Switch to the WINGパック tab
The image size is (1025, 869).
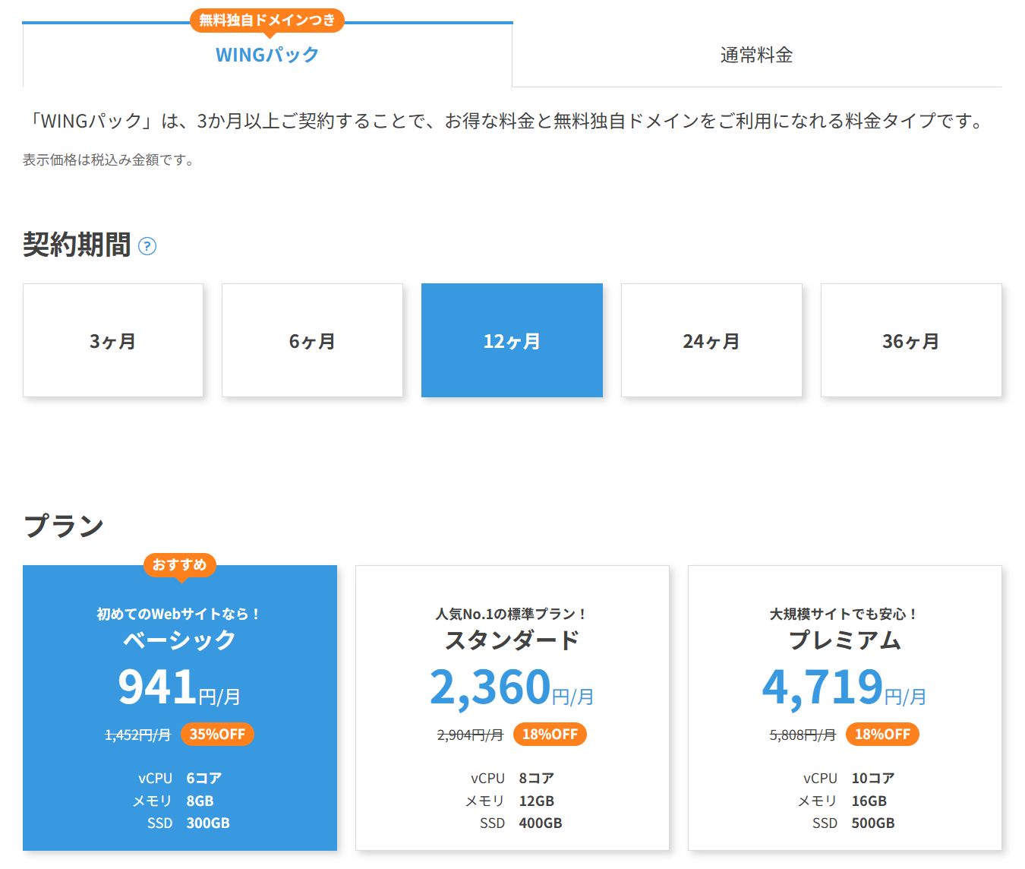pos(267,55)
